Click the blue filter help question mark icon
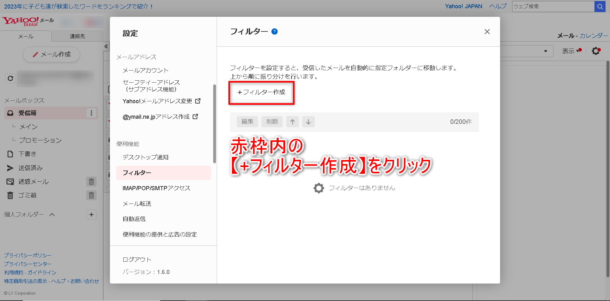The width and height of the screenshot is (610, 301). tap(274, 31)
